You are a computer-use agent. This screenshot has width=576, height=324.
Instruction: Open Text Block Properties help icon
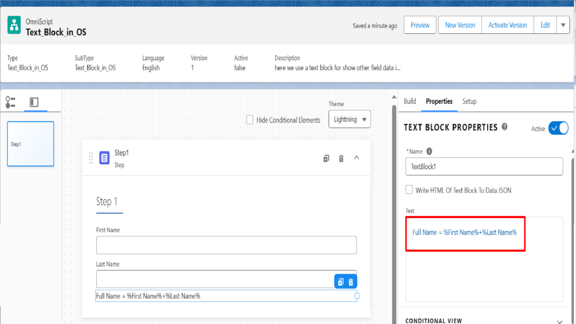pyautogui.click(x=505, y=127)
